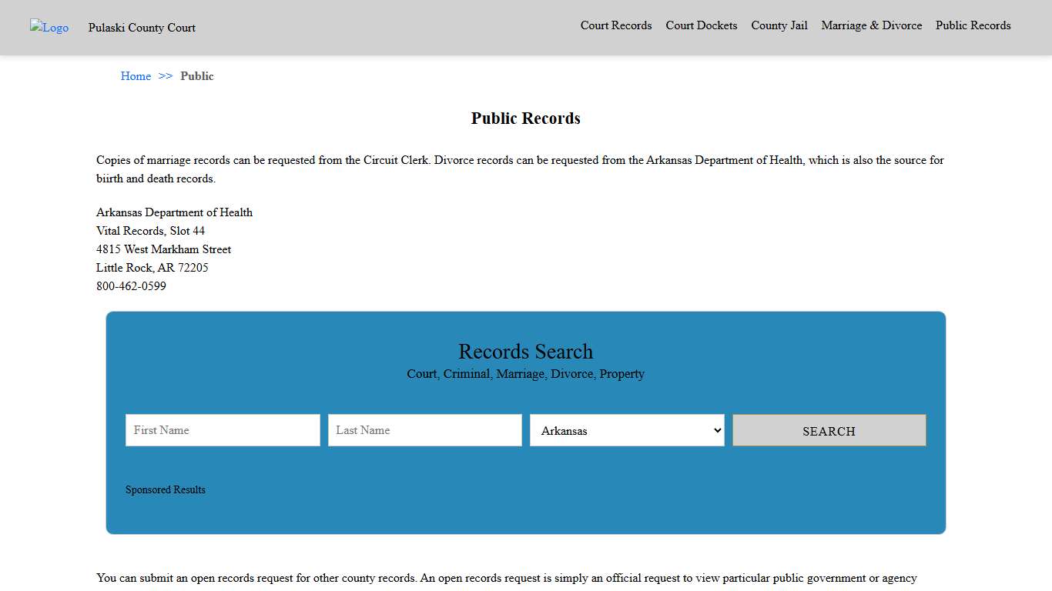The width and height of the screenshot is (1052, 591).
Task: Navigate to the County Jail page
Action: coord(779,25)
